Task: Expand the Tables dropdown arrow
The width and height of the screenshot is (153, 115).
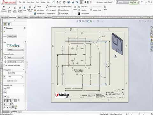Action: pos(105,14)
